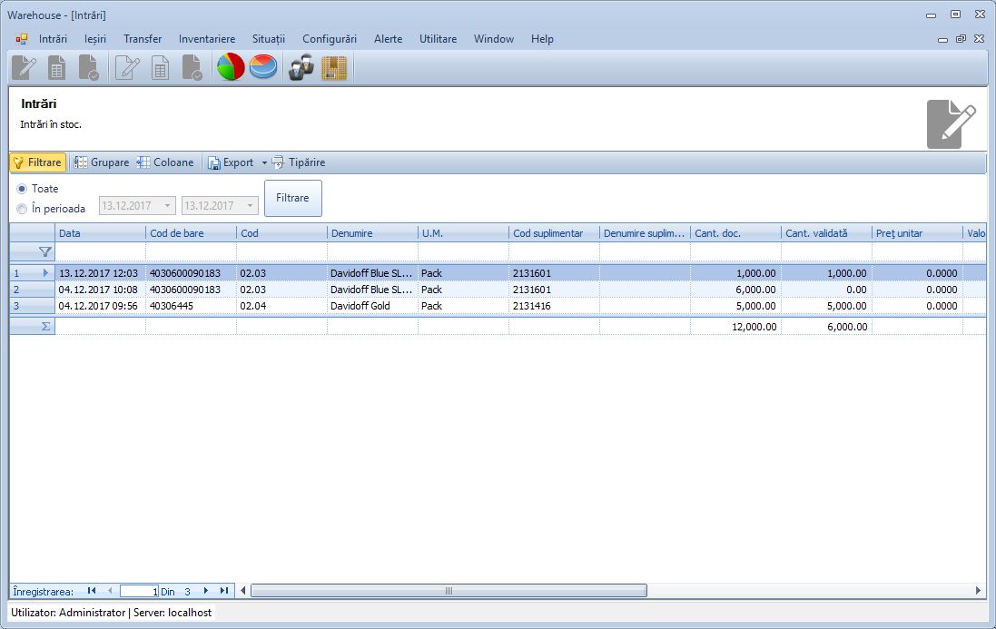This screenshot has width=996, height=629.
Task: Toggle the Filtrare panel button
Action: 38,162
